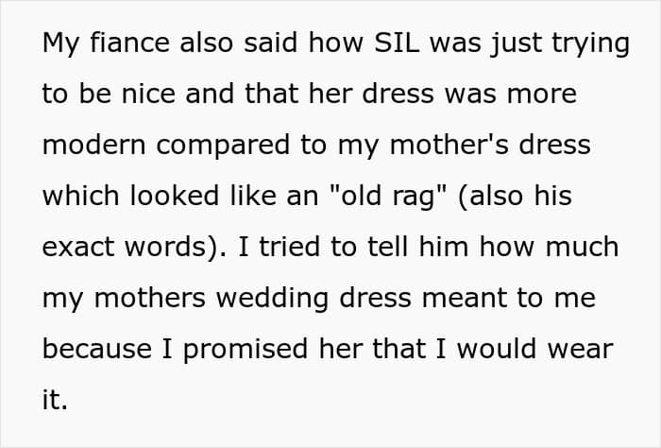661x448 pixels.
Task: Click the word "looked"
Action: coord(174,196)
